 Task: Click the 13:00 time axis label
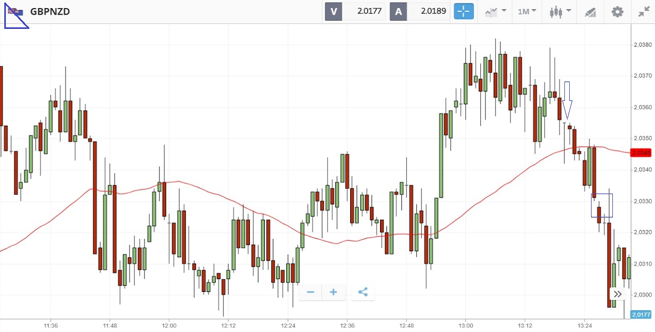[466, 325]
